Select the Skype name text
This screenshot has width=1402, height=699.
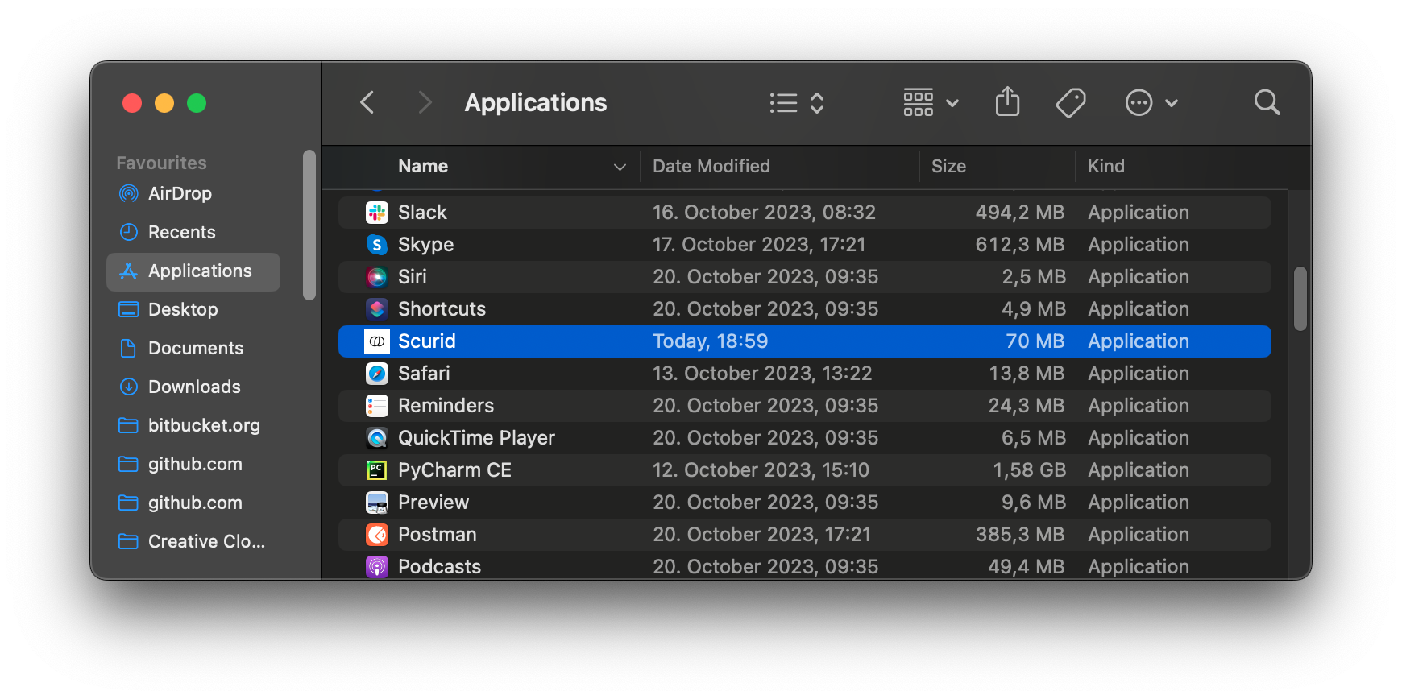tap(425, 245)
